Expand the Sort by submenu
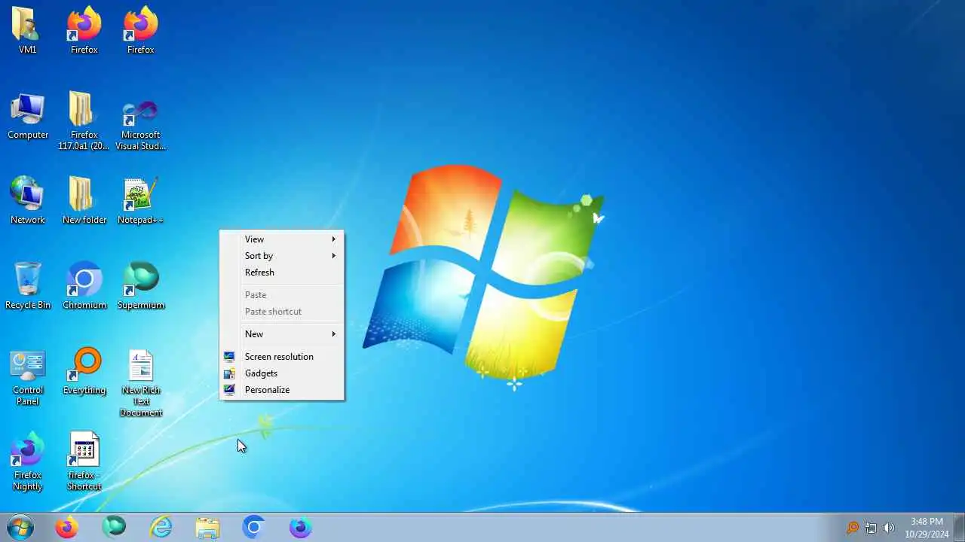965x542 pixels. click(x=281, y=256)
